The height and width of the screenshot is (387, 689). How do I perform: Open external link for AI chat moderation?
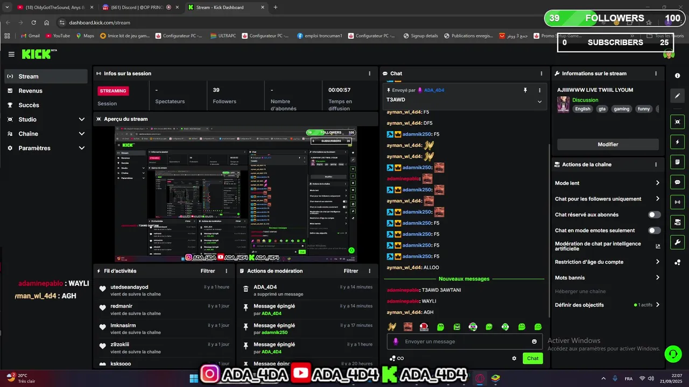[x=657, y=246]
